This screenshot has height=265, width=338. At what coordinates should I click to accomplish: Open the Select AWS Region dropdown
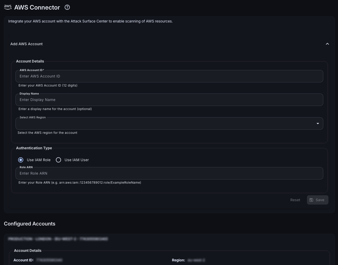[x=169, y=123]
